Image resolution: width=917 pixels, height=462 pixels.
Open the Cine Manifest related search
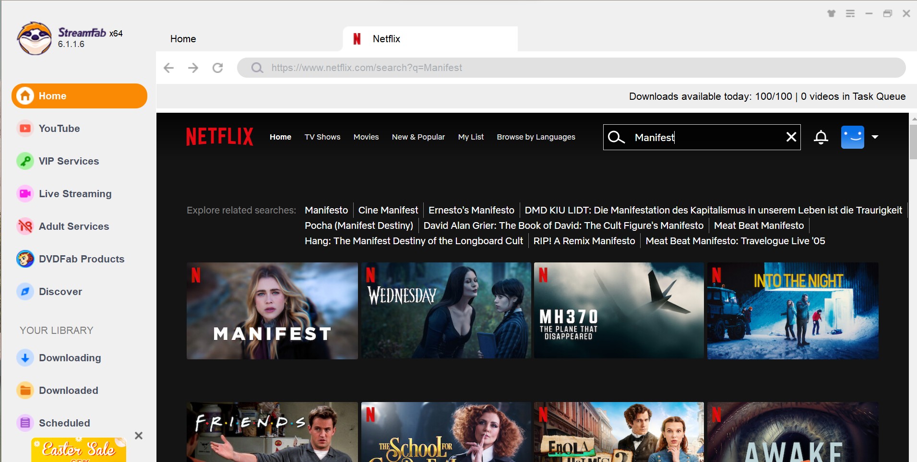click(388, 210)
